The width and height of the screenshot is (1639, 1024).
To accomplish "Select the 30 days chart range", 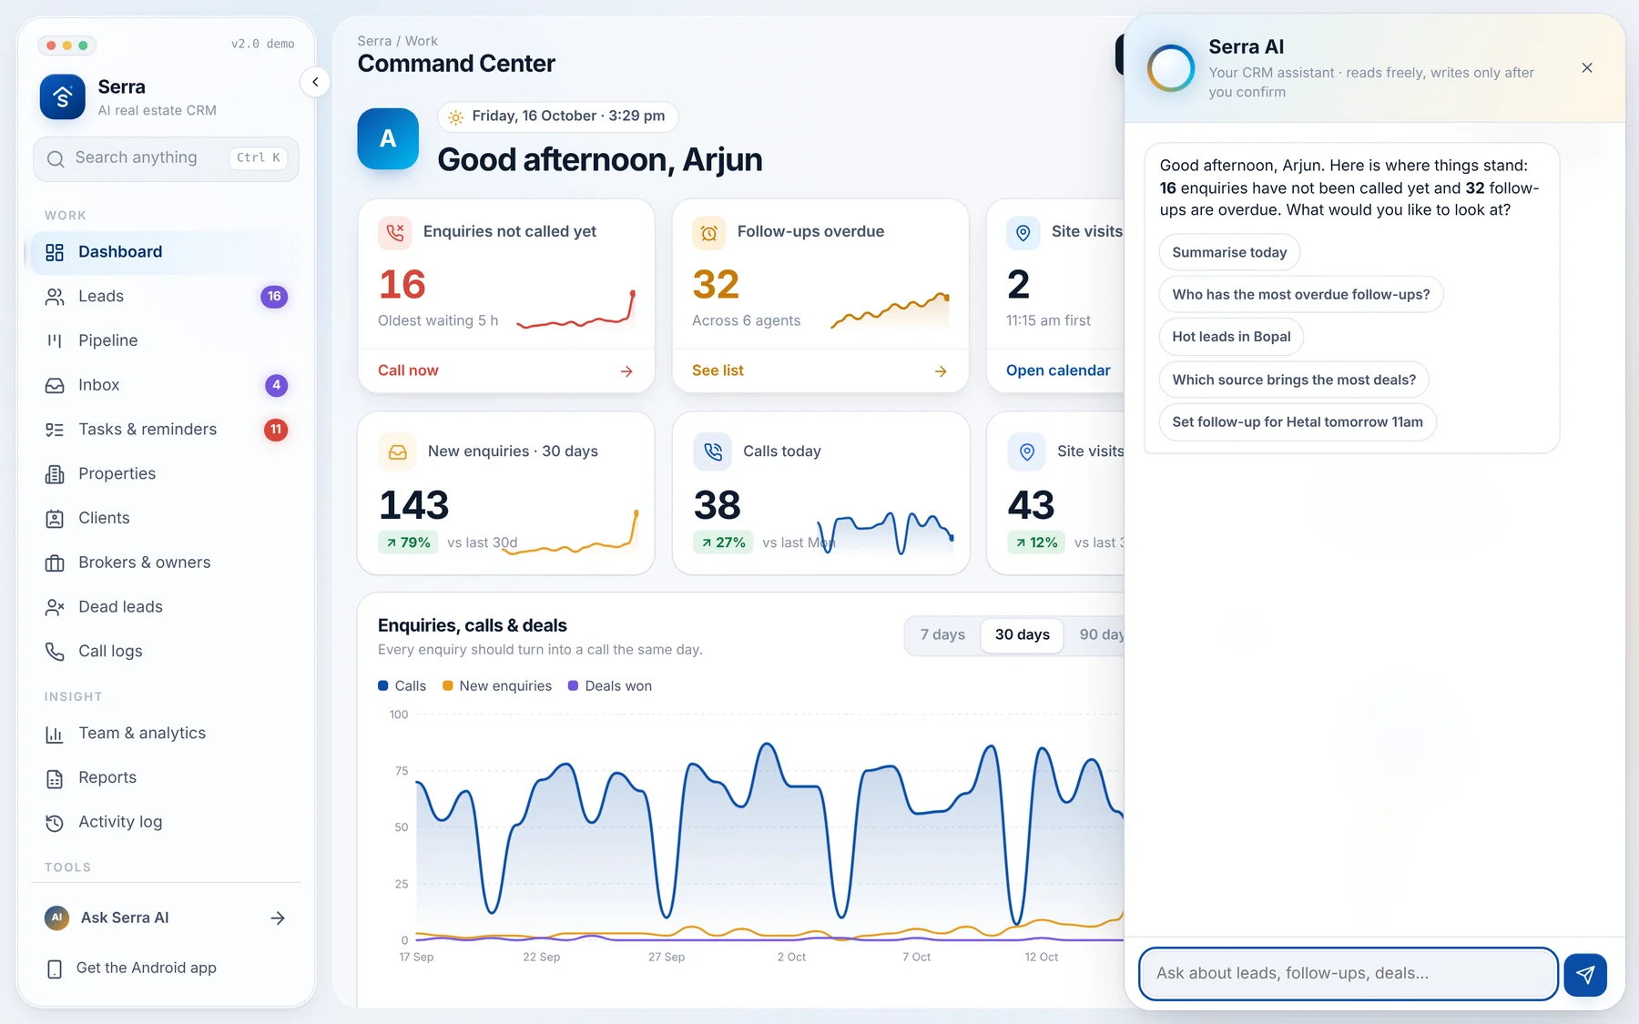I will 1022,634.
